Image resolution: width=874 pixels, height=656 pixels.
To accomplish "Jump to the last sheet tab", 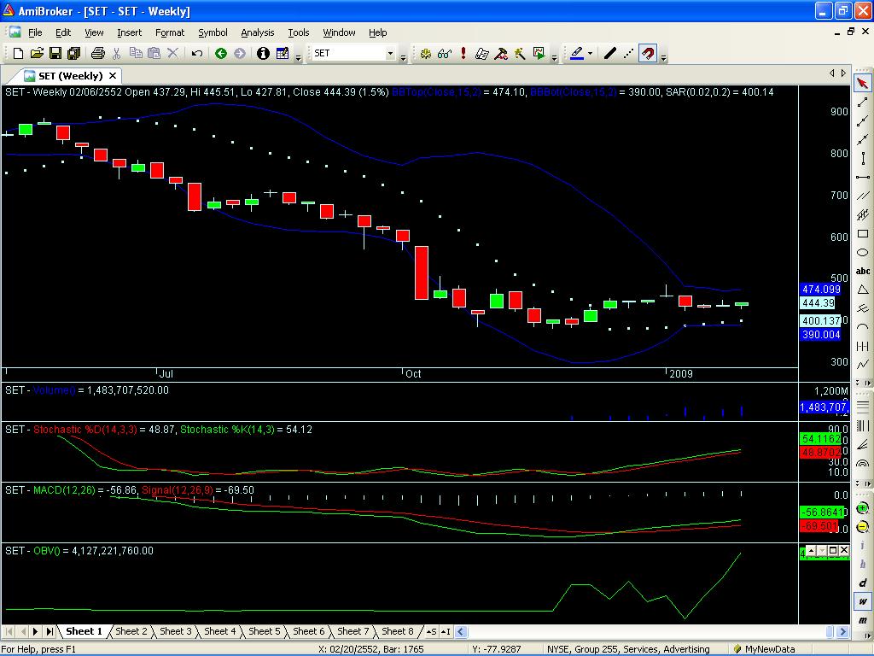I will [x=50, y=631].
